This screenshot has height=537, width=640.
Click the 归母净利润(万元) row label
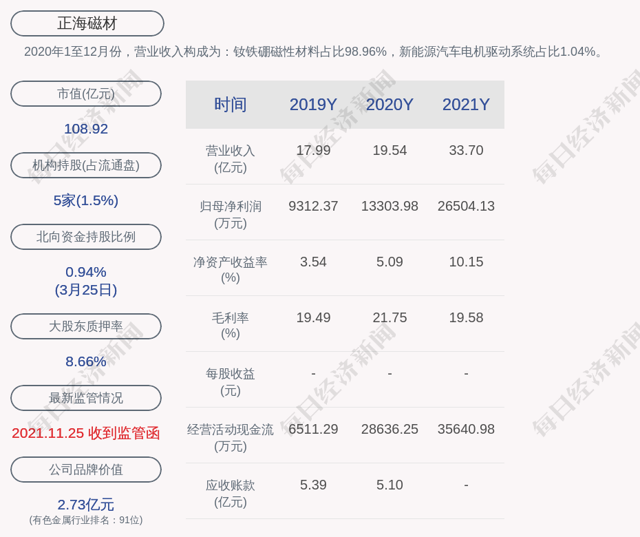click(x=231, y=215)
